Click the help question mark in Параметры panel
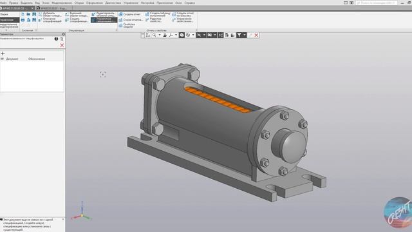Viewport: 412px width, 232px height. (x=56, y=39)
